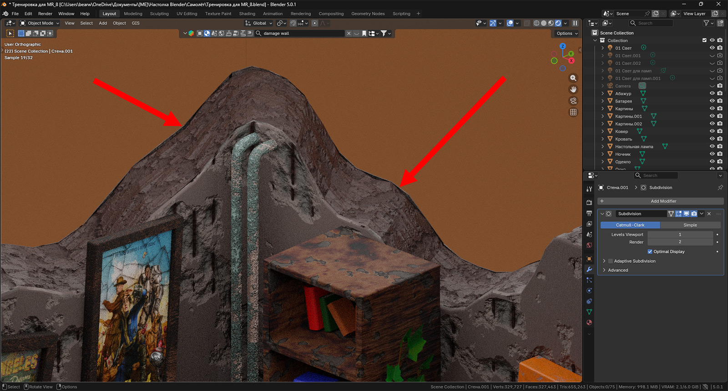728x391 pixels.
Task: Click the viewport zoom magnifier icon
Action: (x=573, y=78)
